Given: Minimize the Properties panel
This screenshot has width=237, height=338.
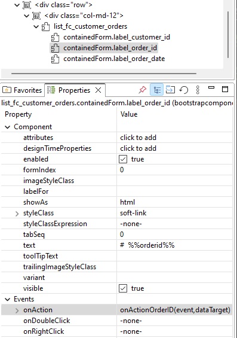Looking at the screenshot, I should tap(211, 87).
